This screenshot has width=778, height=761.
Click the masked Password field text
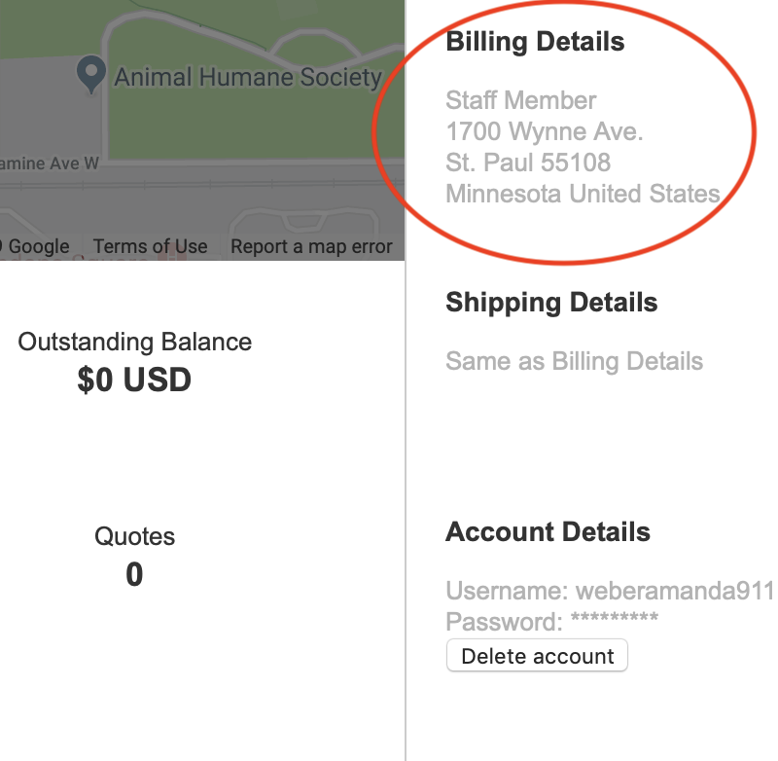[551, 621]
